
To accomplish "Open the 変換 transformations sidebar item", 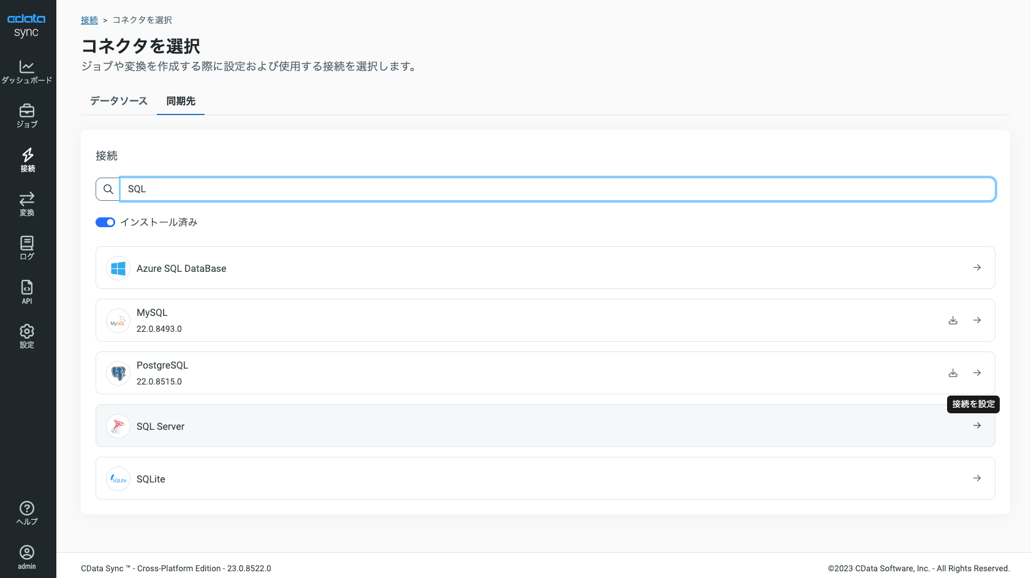I will (x=27, y=204).
